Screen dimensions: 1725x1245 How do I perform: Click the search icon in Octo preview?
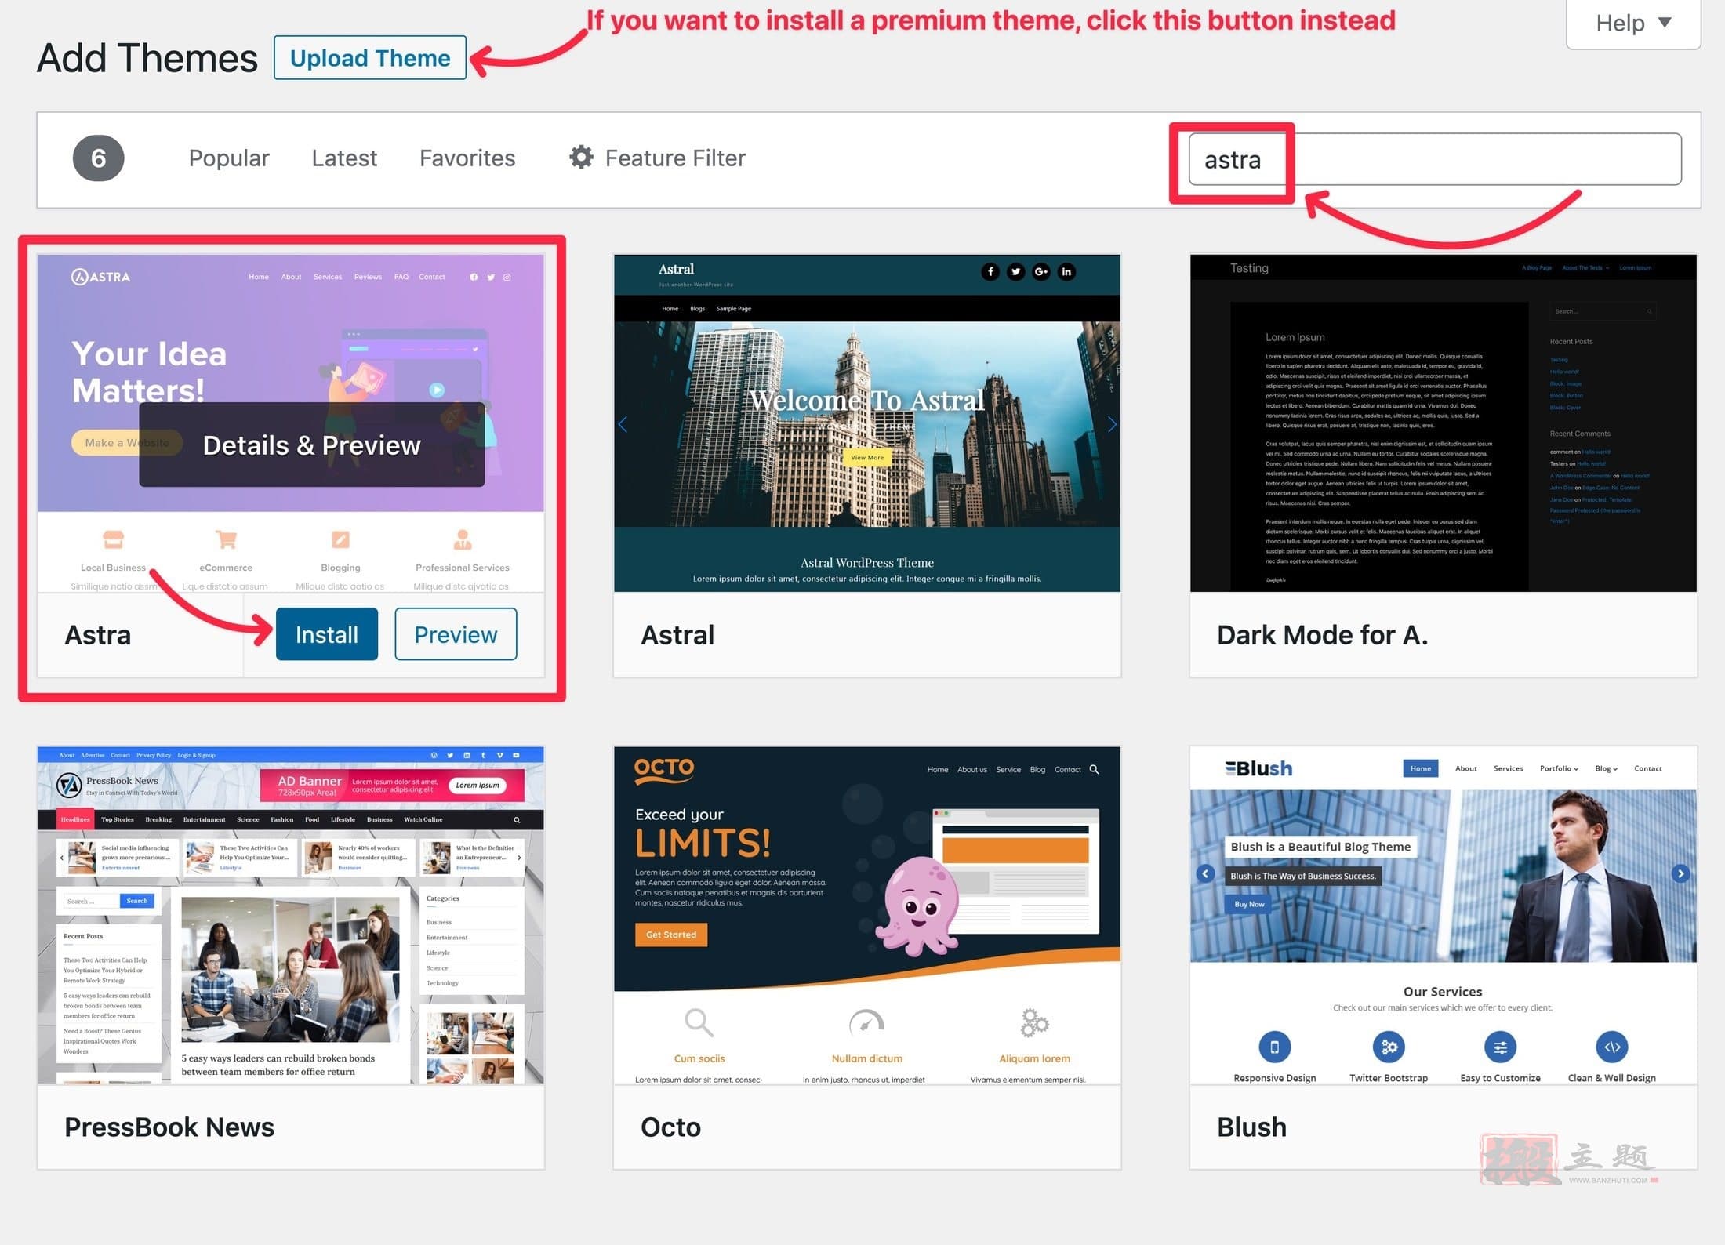[1095, 770]
